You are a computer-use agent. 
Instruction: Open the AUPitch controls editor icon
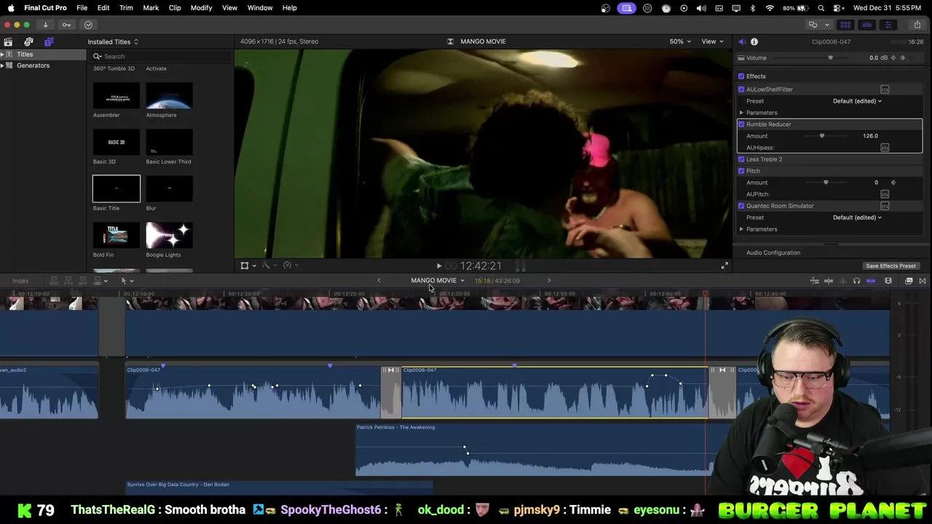885,194
